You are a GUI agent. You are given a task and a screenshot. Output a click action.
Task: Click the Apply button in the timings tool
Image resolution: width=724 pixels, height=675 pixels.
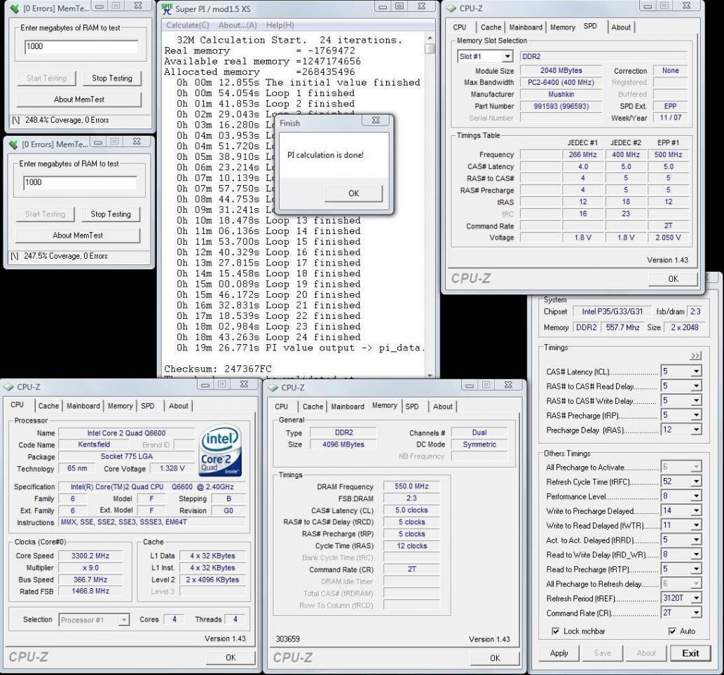pos(559,653)
